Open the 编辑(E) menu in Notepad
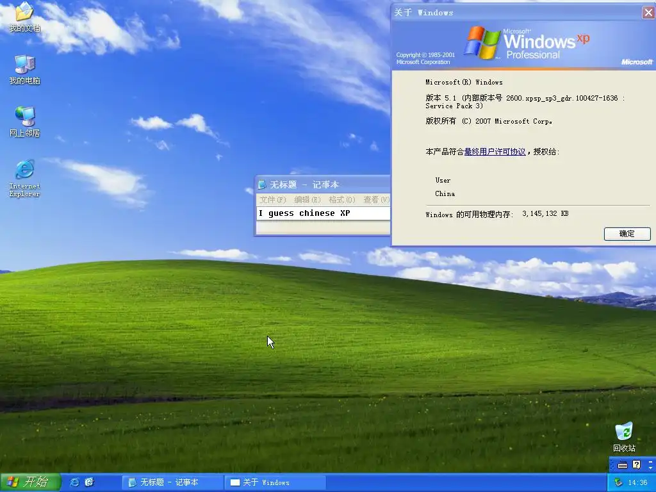 click(307, 200)
